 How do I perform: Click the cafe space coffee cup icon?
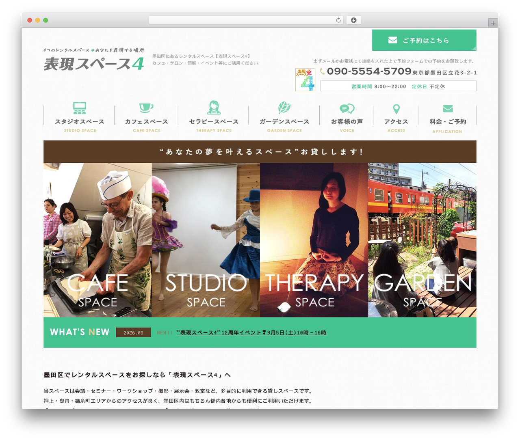(x=146, y=108)
